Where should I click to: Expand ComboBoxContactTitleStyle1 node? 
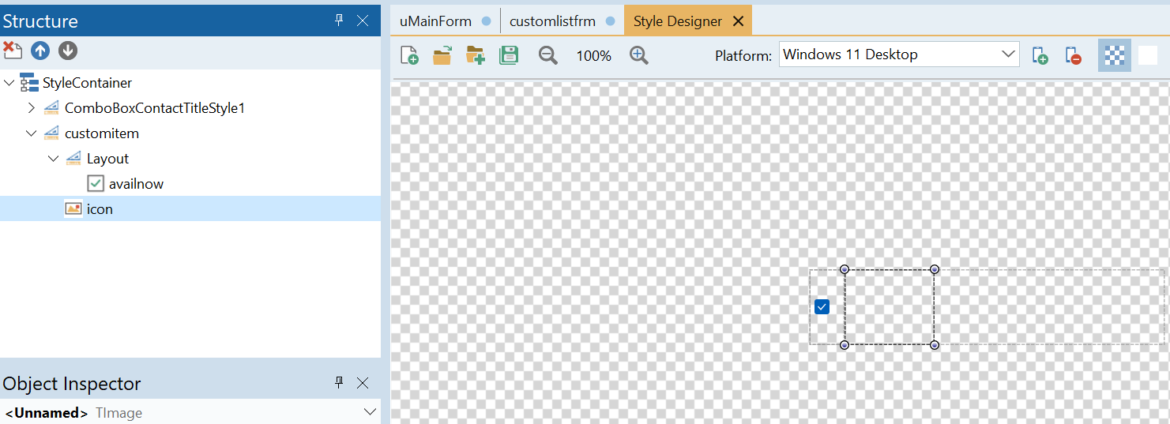[x=31, y=108]
